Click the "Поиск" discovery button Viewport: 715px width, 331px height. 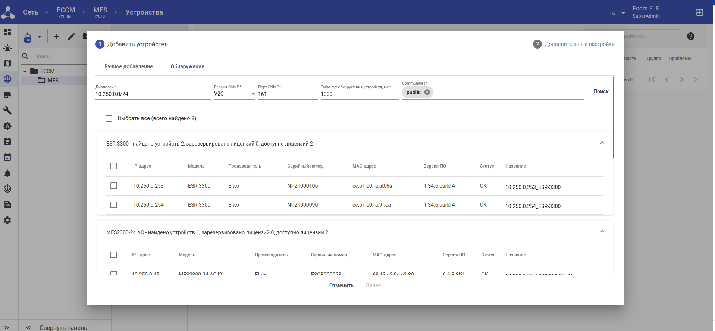tap(601, 91)
